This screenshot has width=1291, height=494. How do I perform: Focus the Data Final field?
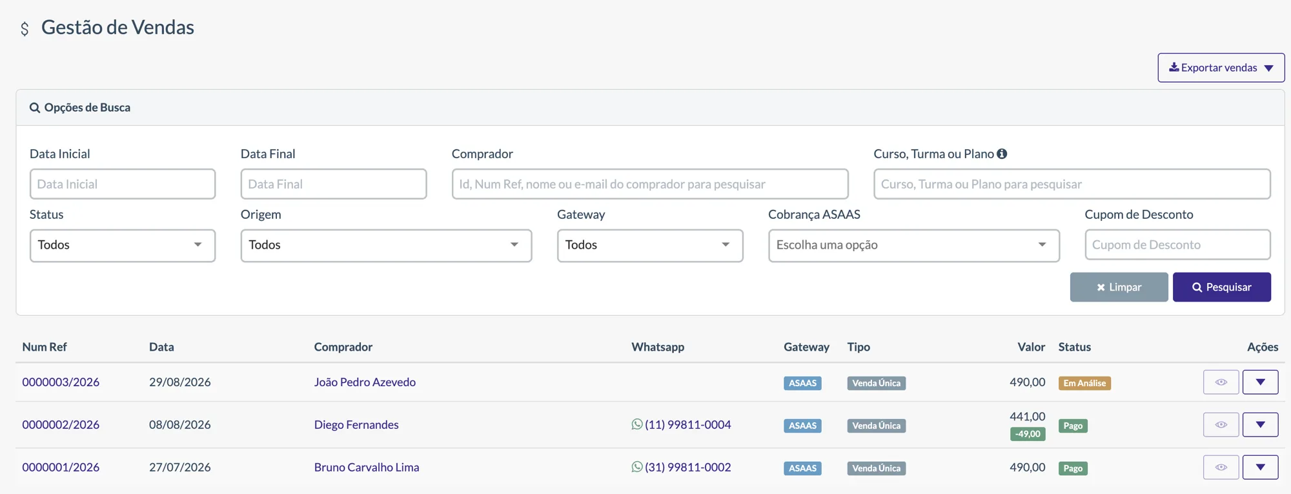(334, 184)
